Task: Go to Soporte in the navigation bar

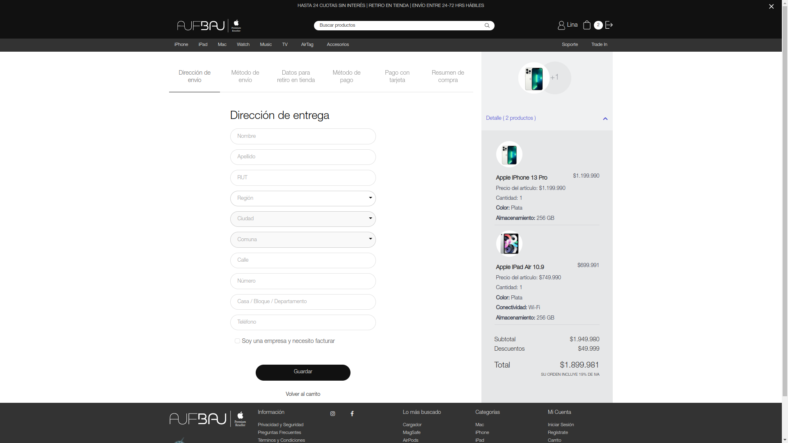Action: 570,44
